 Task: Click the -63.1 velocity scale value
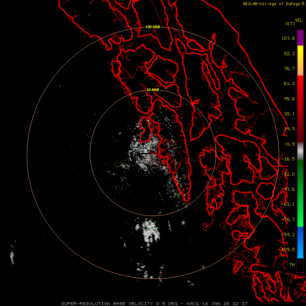click(x=288, y=204)
